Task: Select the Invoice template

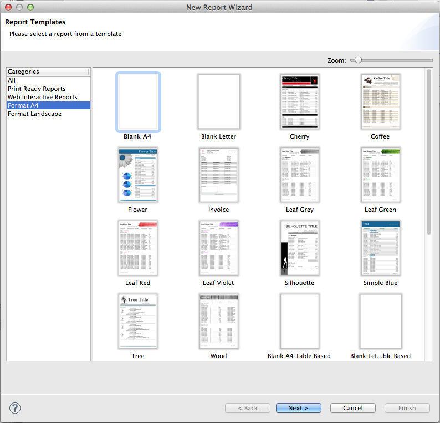Action: [x=218, y=175]
